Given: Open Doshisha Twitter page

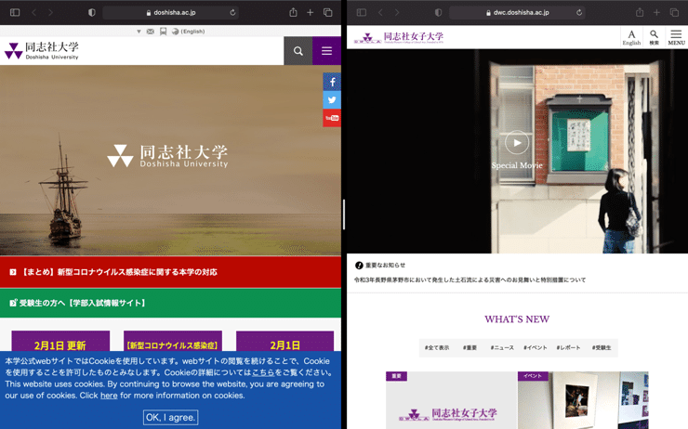Looking at the screenshot, I should tap(332, 100).
